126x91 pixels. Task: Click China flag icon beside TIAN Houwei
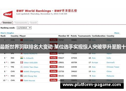click(x=22, y=80)
